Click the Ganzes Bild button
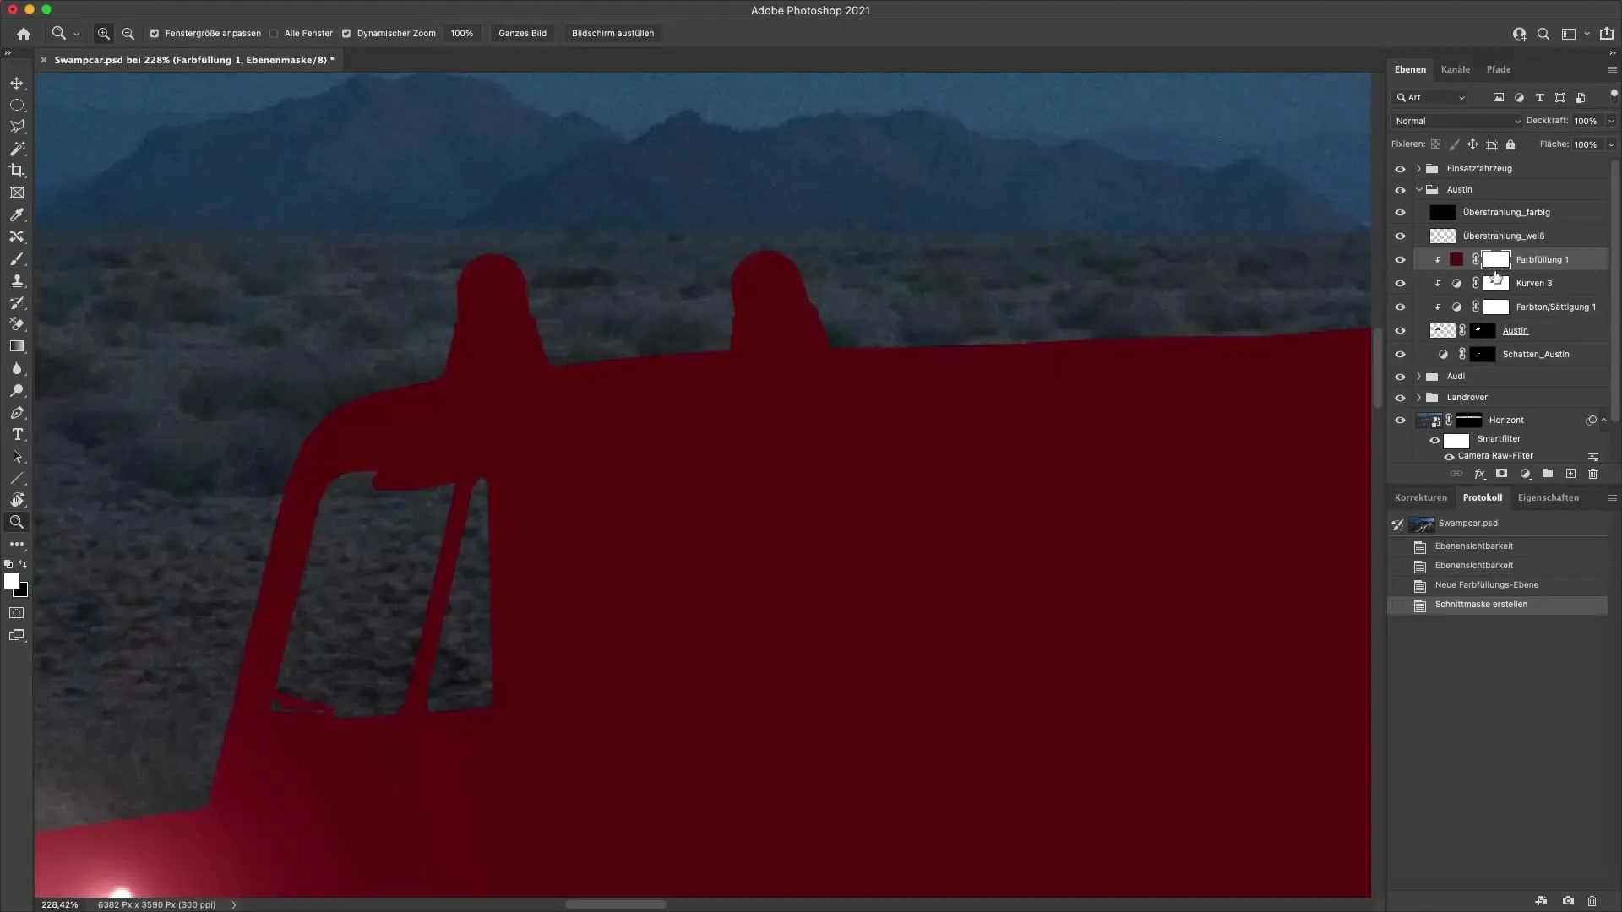1622x912 pixels. tap(522, 34)
